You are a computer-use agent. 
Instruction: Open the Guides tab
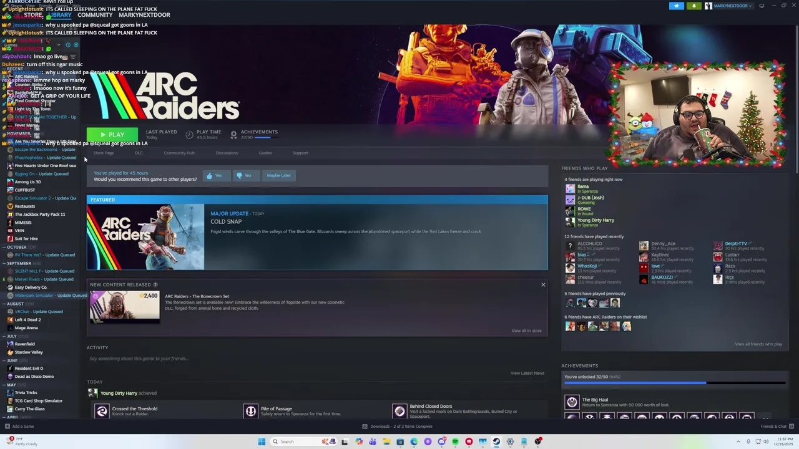(265, 153)
